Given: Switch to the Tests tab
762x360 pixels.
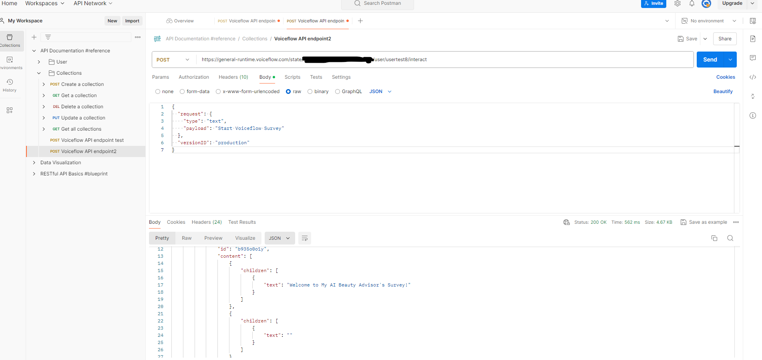Looking at the screenshot, I should pyautogui.click(x=316, y=77).
